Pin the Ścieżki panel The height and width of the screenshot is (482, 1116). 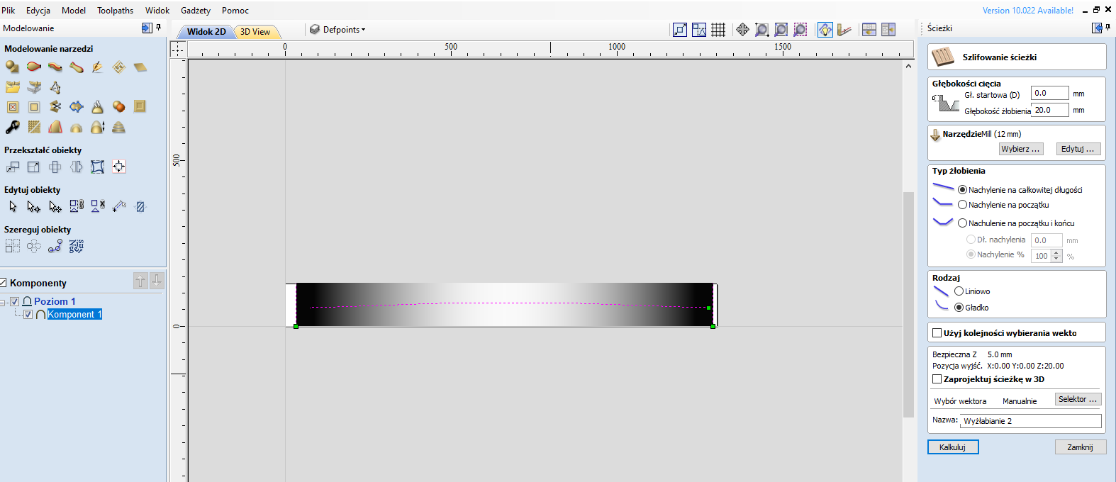click(x=1107, y=28)
